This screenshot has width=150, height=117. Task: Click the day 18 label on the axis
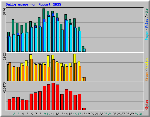click(83, 114)
